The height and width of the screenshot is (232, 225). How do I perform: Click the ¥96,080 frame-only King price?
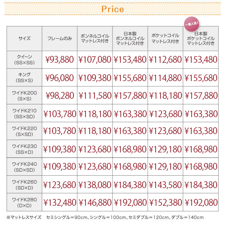[60, 78]
